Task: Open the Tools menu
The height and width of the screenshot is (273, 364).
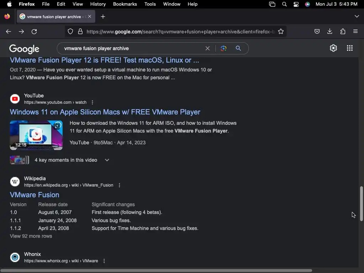Action: (150, 4)
